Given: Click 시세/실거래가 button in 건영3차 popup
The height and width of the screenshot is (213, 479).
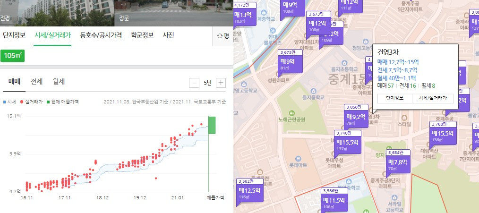Looking at the screenshot, I should [x=433, y=98].
